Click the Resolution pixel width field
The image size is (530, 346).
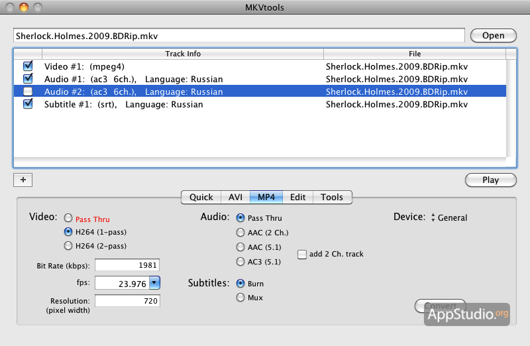pyautogui.click(x=127, y=301)
